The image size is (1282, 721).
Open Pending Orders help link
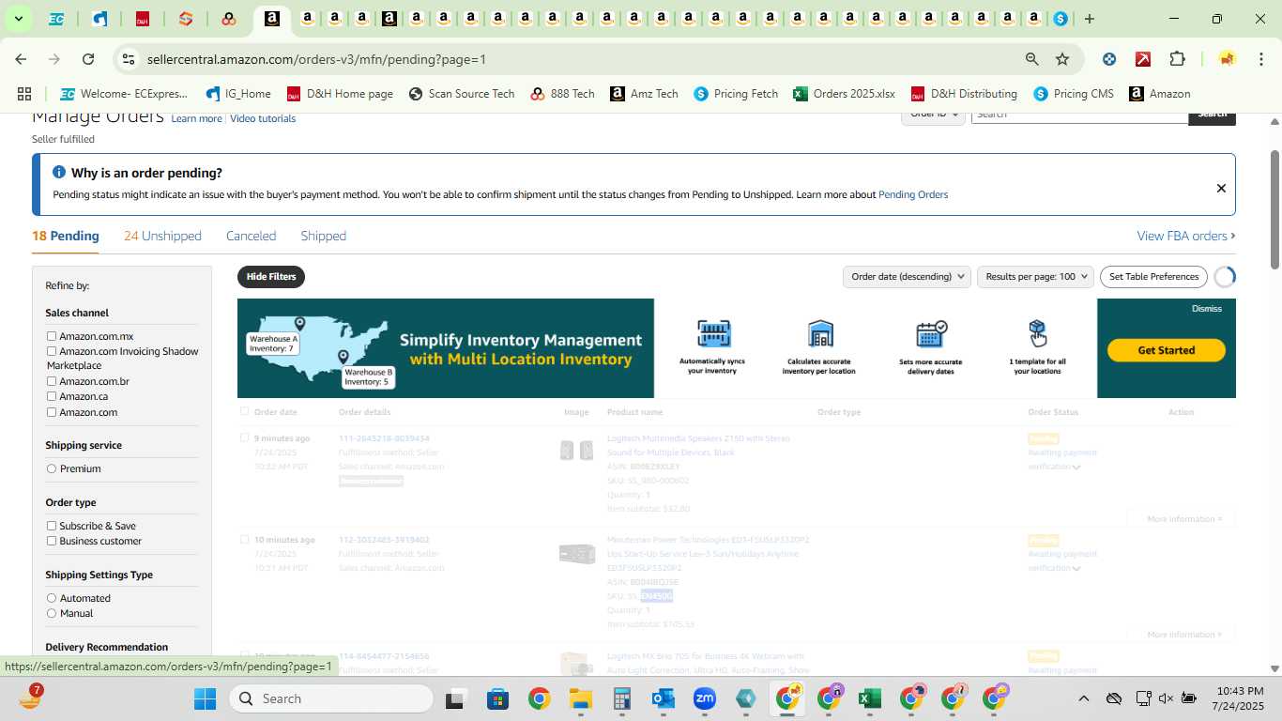[913, 194]
